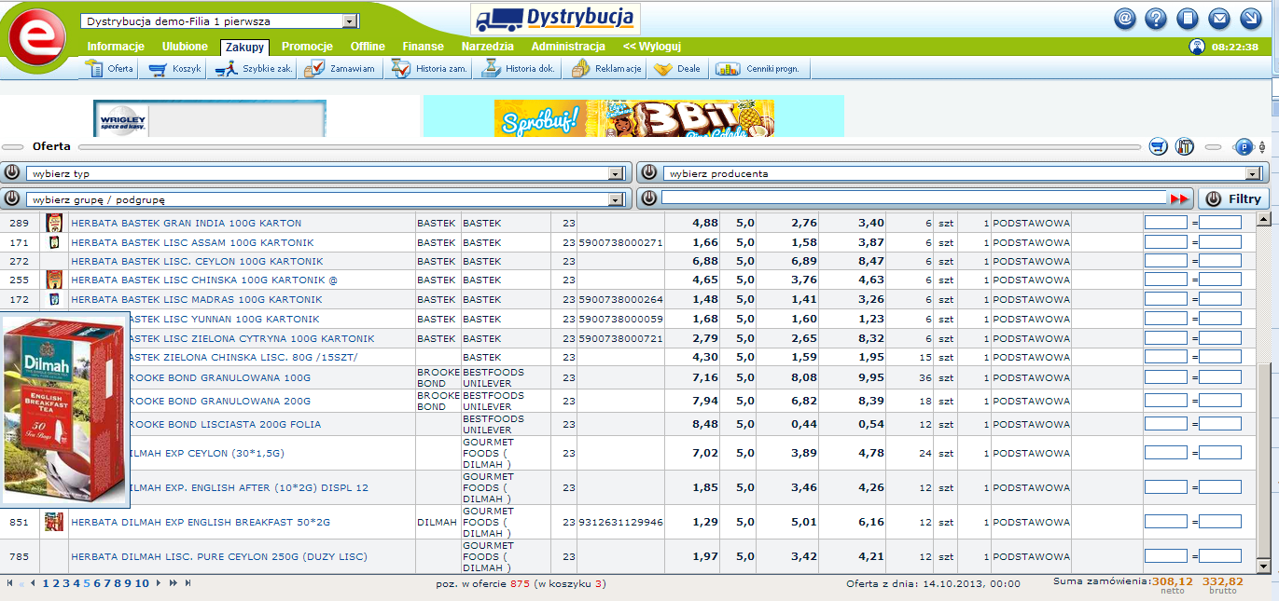Open the Offline menu
The image size is (1279, 601).
[x=368, y=47]
